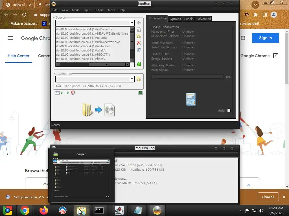The height and width of the screenshot is (216, 289).
Task: Click the large folder-to-disc Build button
Action: (98, 110)
